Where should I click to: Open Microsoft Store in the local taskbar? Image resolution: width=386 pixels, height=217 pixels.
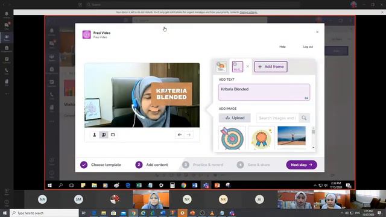113,213
